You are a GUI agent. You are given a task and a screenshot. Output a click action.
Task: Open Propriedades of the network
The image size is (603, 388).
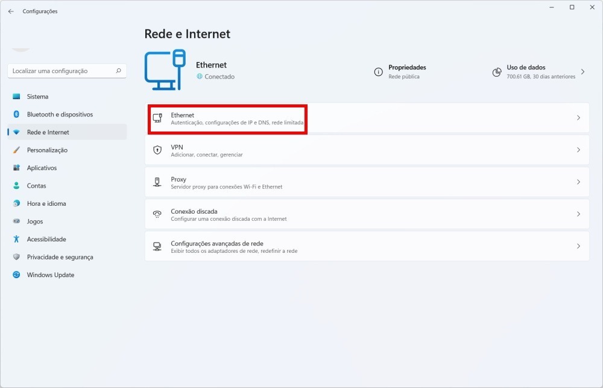click(x=400, y=72)
